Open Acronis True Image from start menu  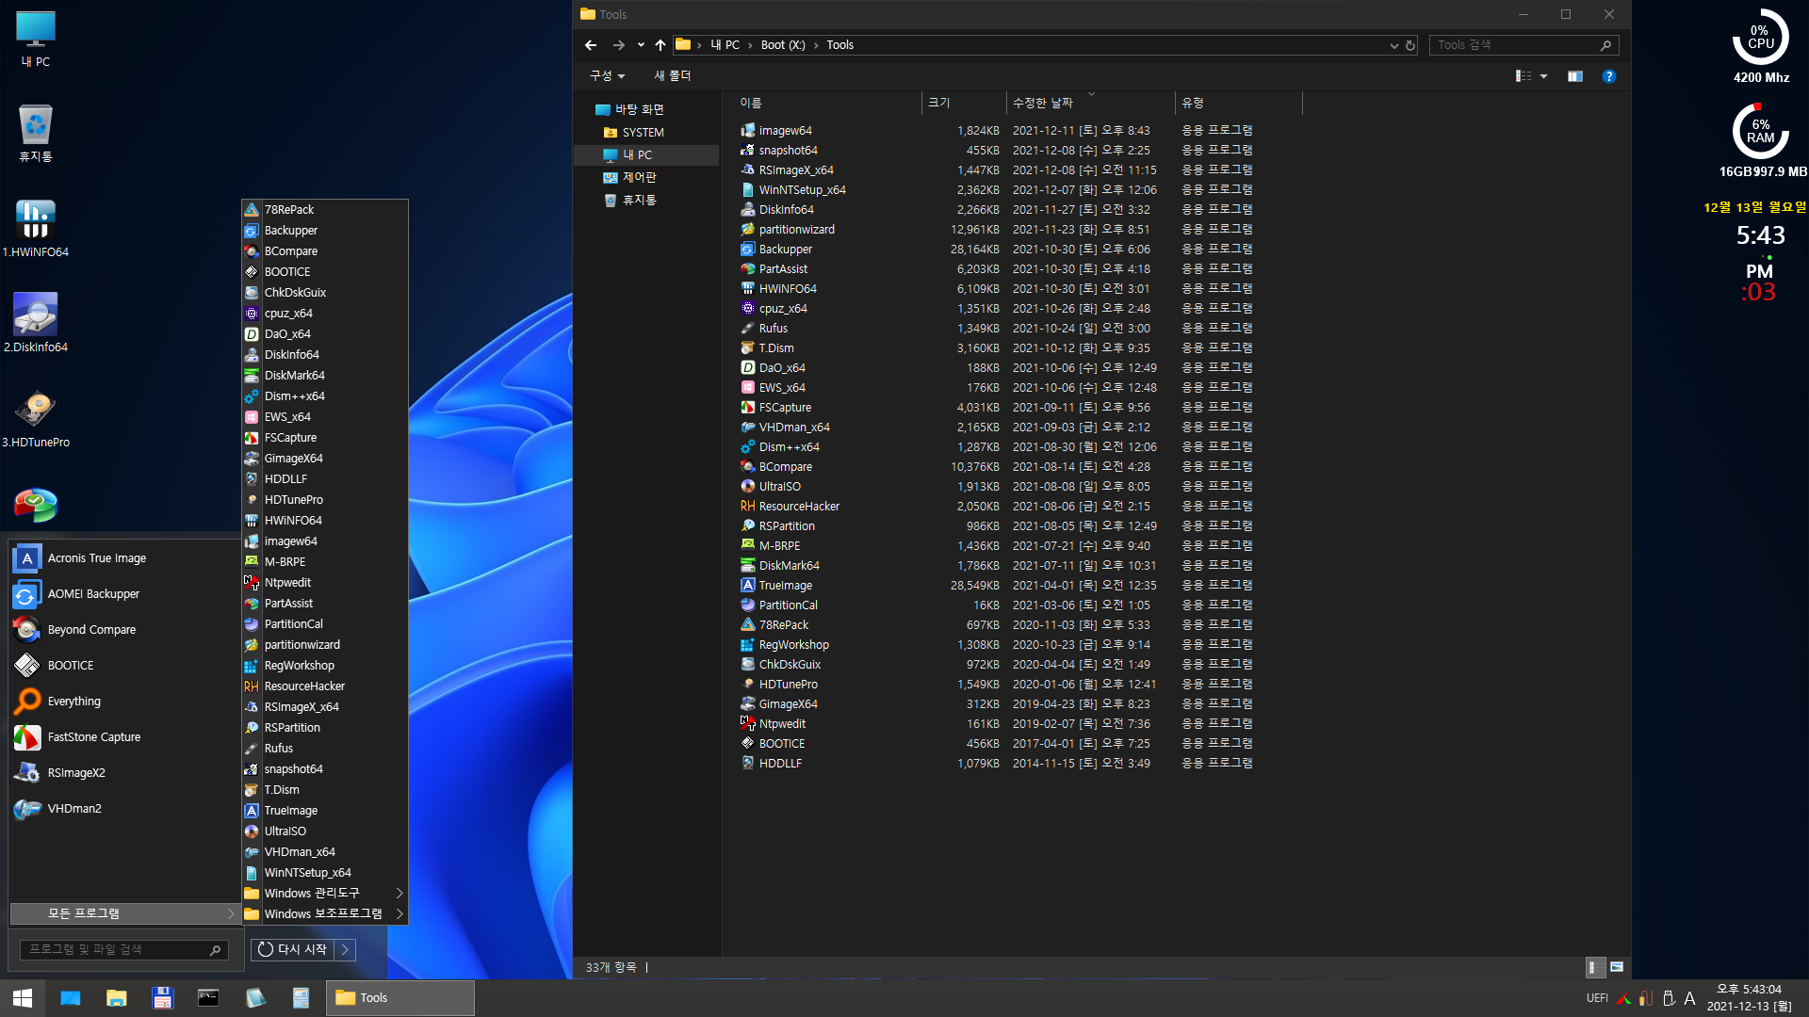(x=124, y=558)
